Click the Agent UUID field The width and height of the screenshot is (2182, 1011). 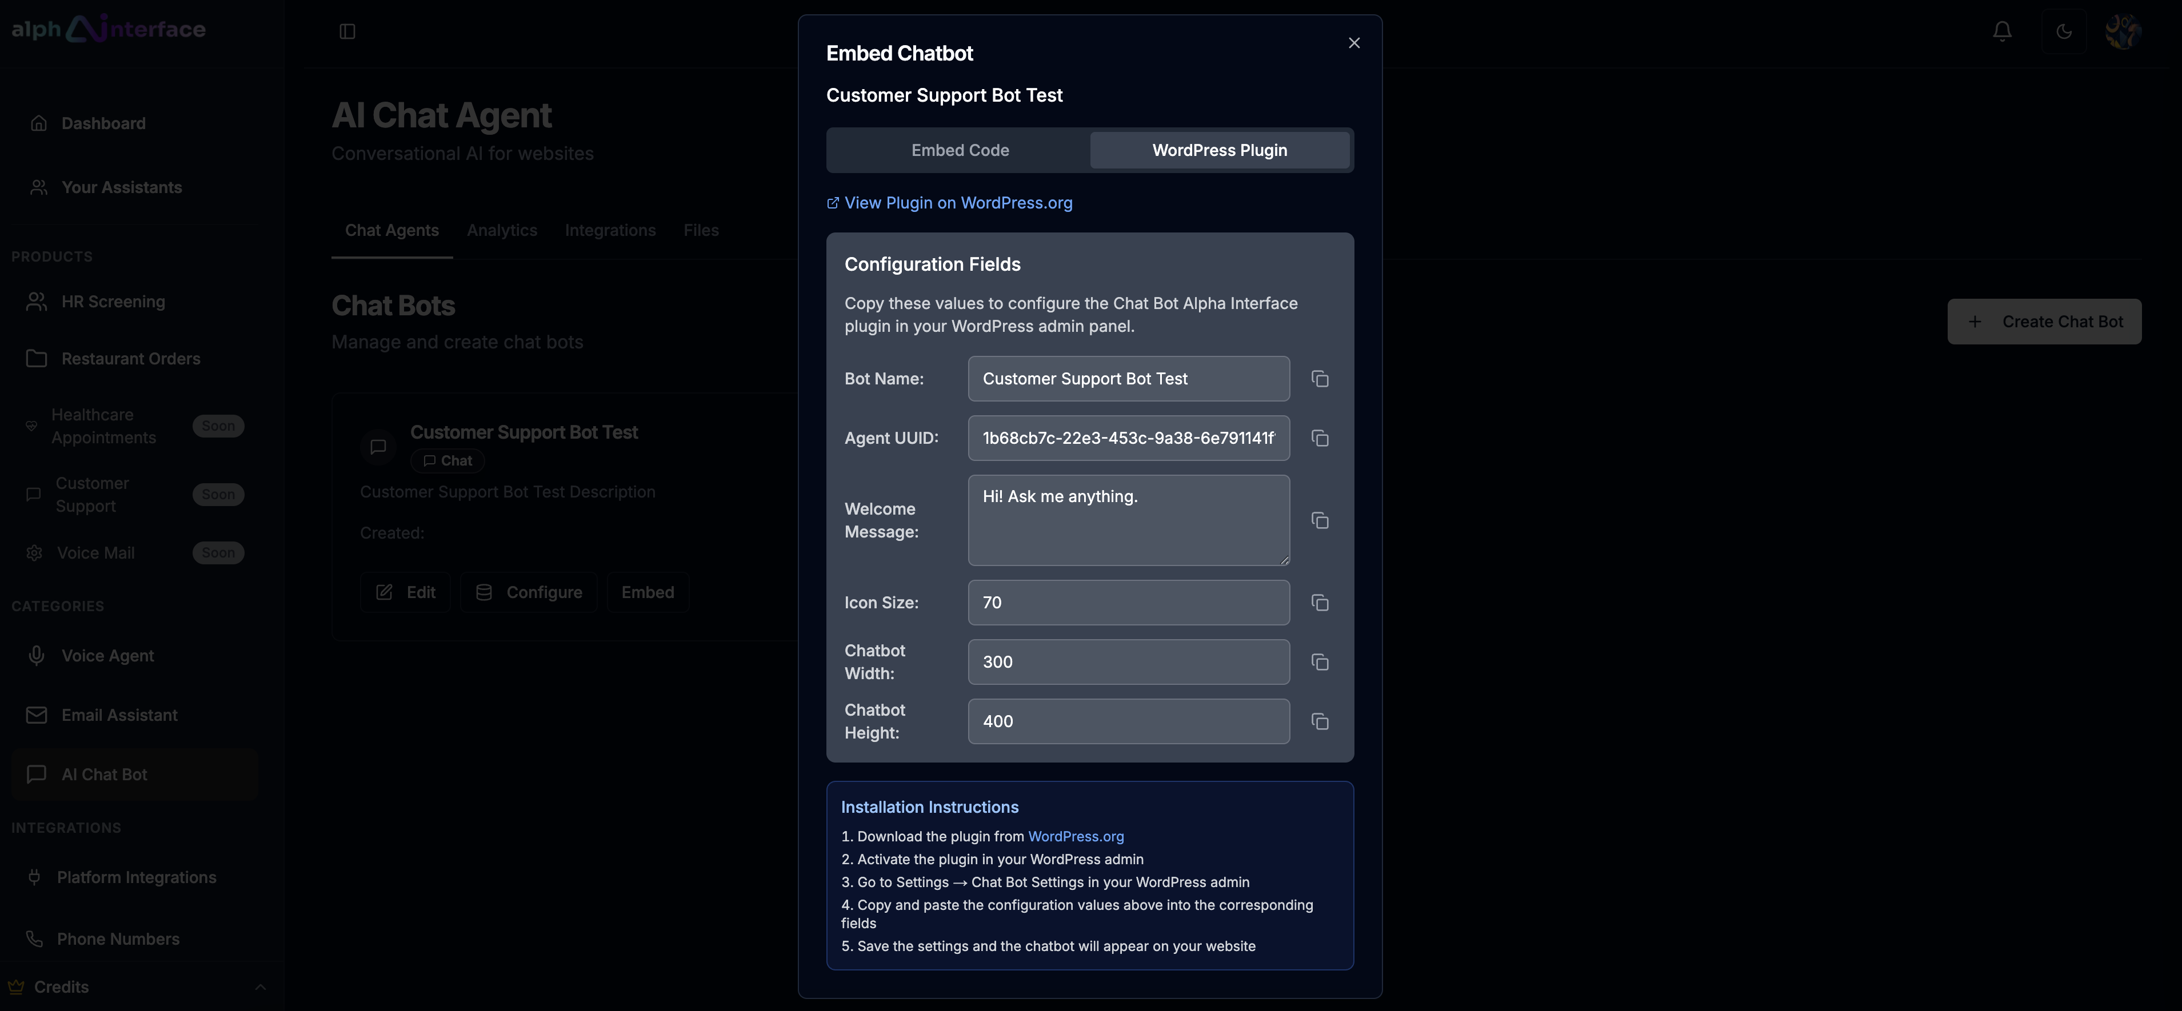click(1128, 438)
